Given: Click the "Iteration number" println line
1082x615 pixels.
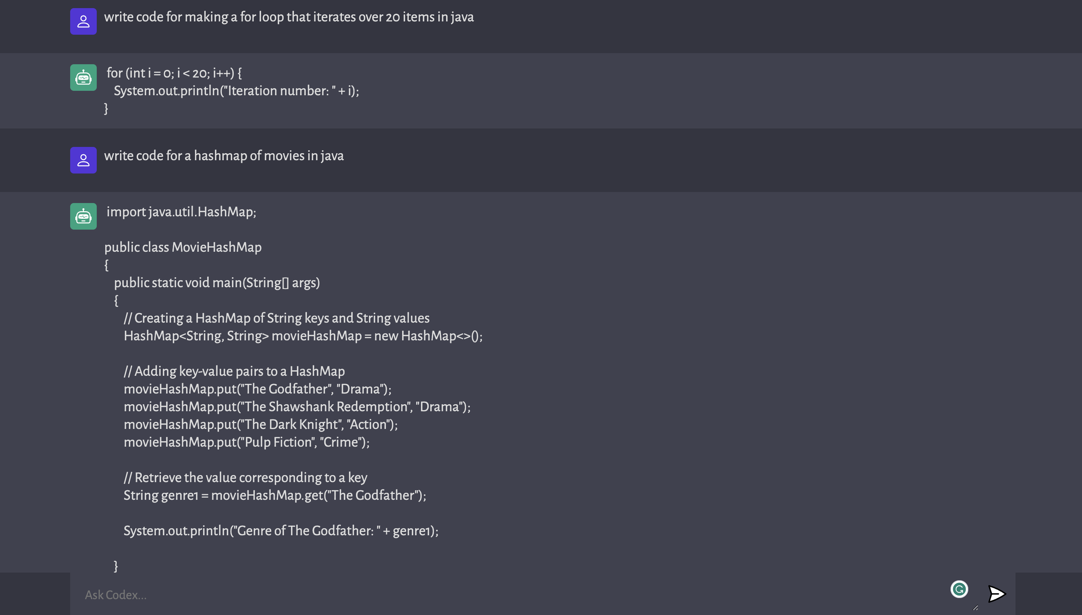Looking at the screenshot, I should coord(236,91).
